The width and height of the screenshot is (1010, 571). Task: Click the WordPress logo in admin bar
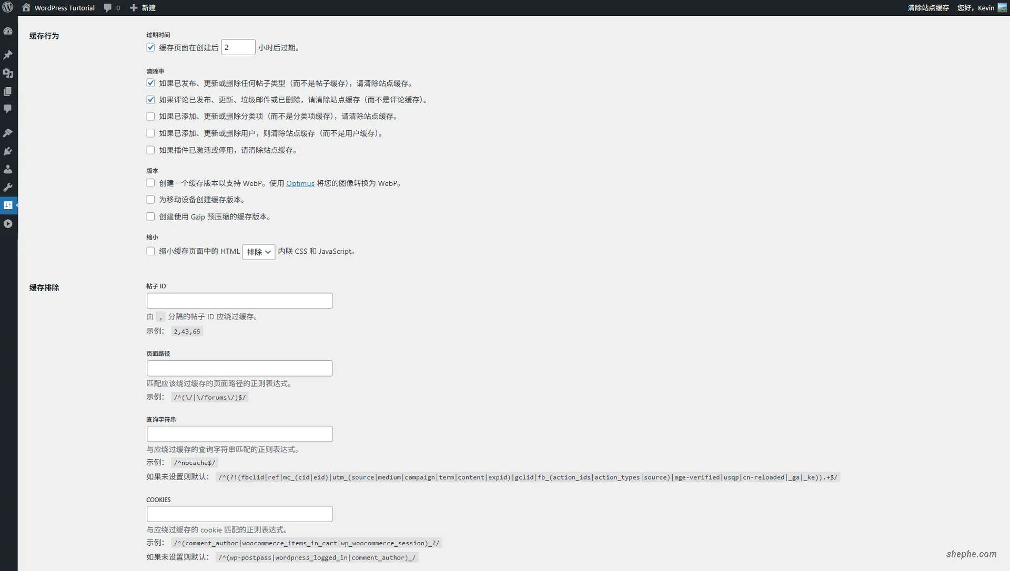click(7, 7)
